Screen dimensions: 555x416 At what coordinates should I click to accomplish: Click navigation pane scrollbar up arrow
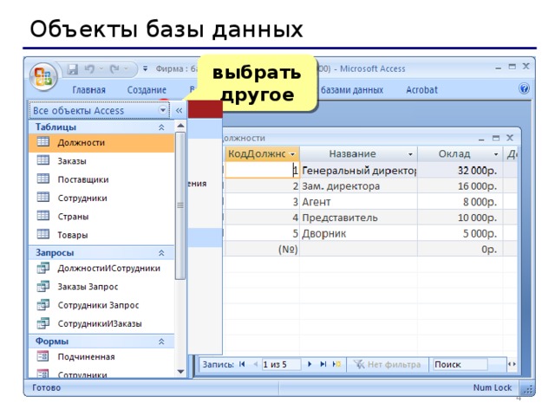click(180, 126)
